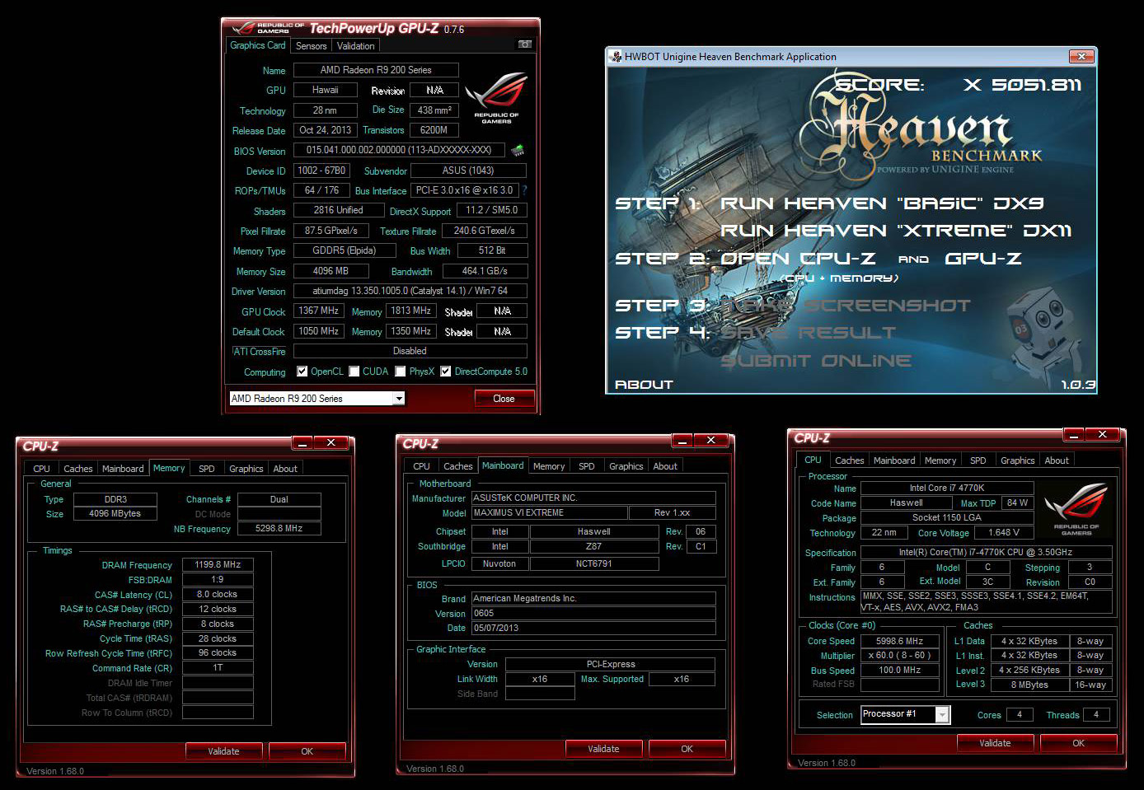Viewport: 1144px width, 790px height.
Task: Open Caches tab in CPU-Z Memory window
Action: tap(78, 469)
